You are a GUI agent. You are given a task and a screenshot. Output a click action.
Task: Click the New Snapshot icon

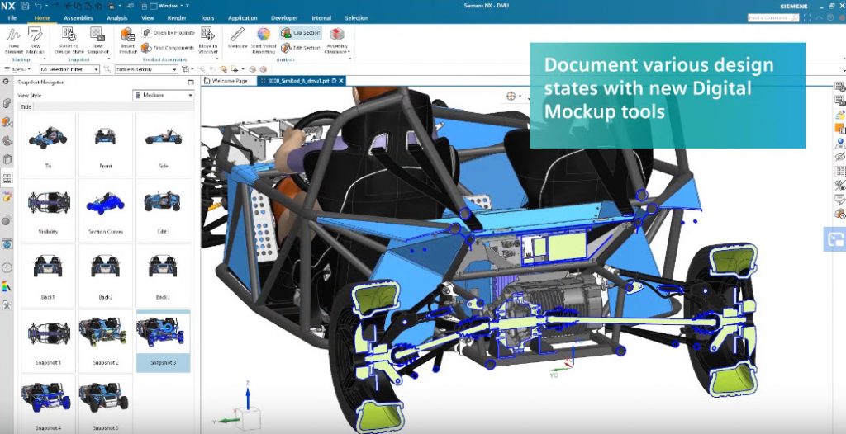(x=98, y=39)
